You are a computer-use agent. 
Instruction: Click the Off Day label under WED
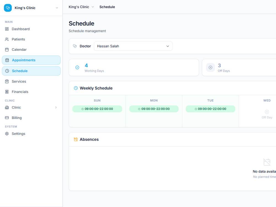(x=267, y=117)
